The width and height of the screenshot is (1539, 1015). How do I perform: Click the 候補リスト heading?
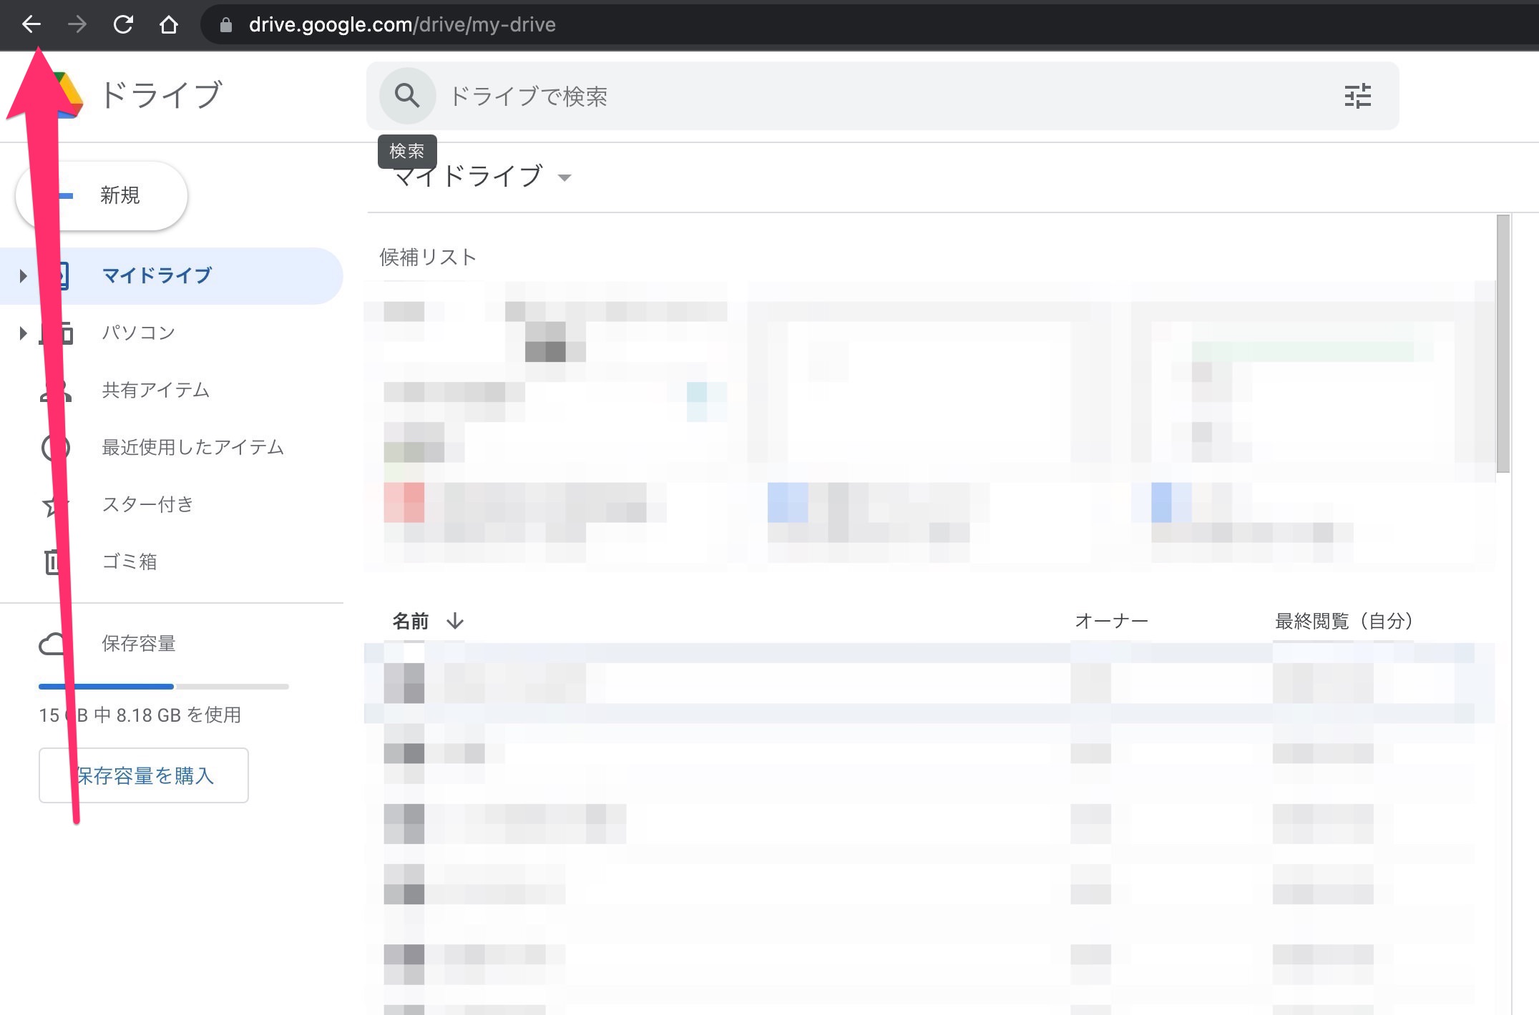click(x=428, y=258)
